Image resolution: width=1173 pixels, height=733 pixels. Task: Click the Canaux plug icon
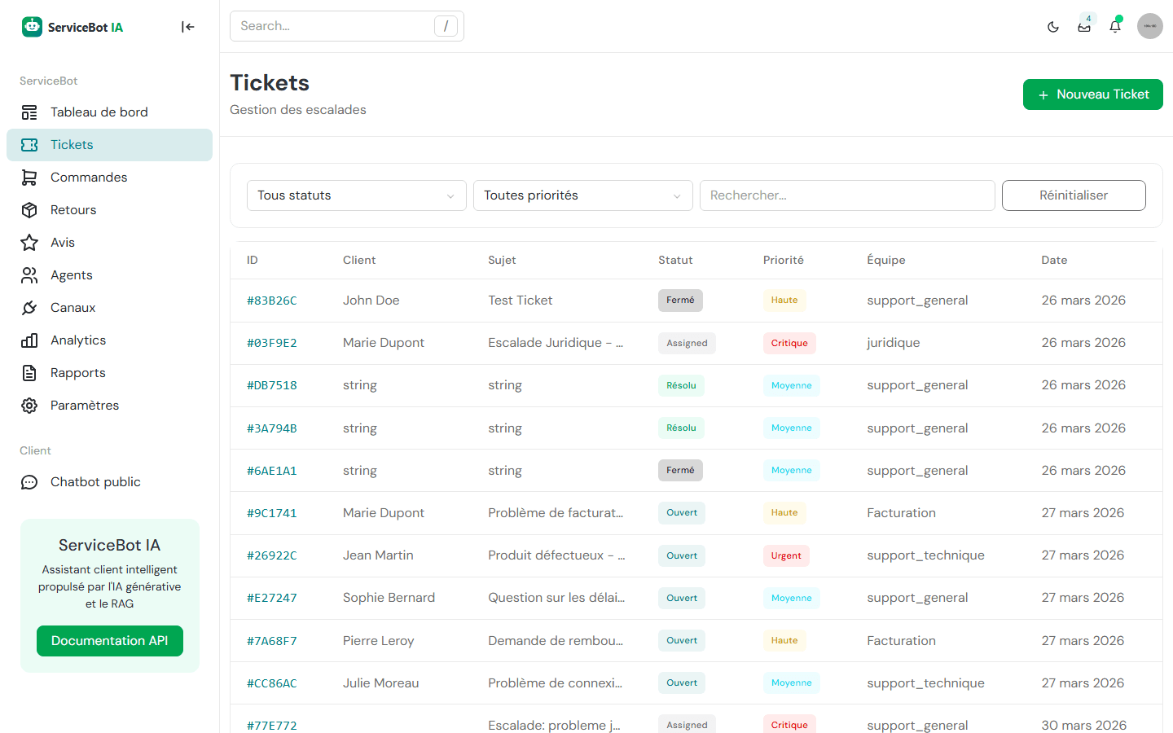[29, 308]
